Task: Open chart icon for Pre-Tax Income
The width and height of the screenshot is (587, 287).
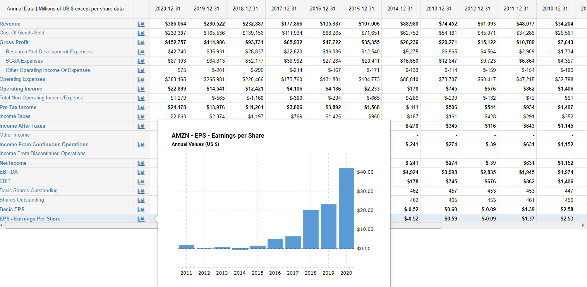Action: pyautogui.click(x=140, y=107)
